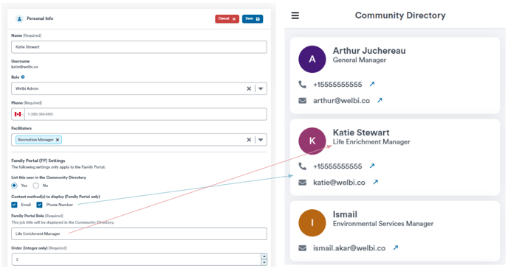The image size is (508, 271).
Task: Select Yes for listing in Community Directory
Action: coord(14,186)
